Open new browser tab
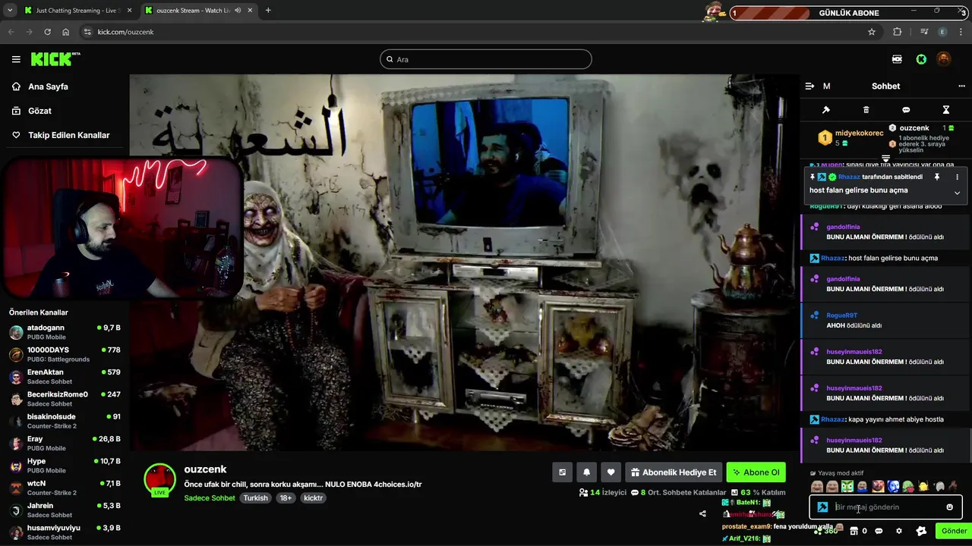 pos(268,11)
